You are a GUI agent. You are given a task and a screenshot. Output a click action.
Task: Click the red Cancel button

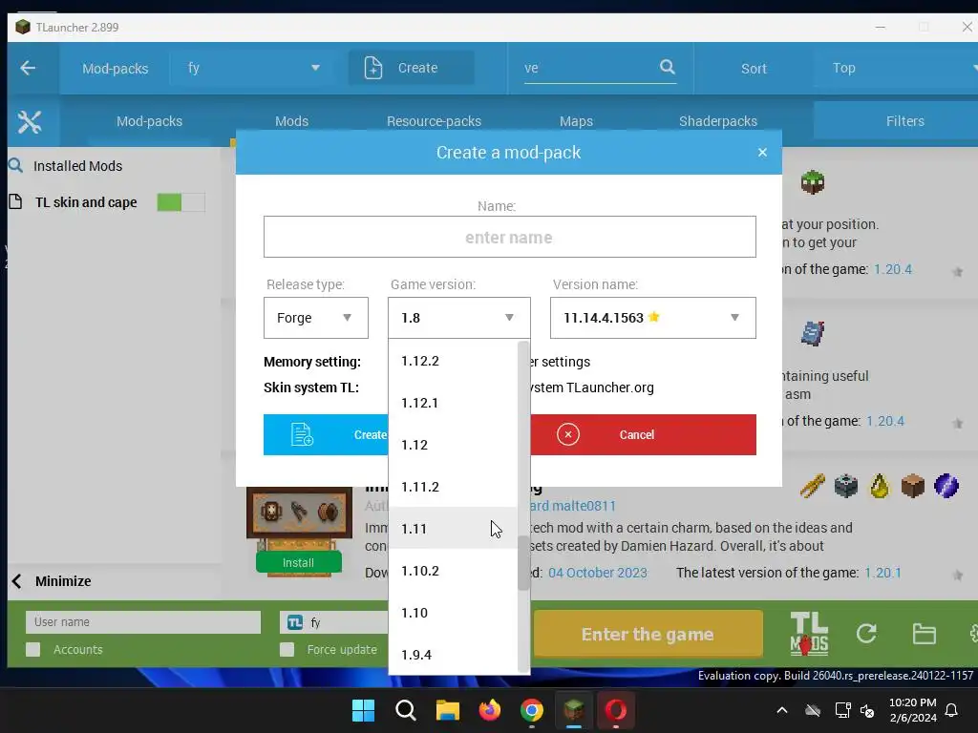click(643, 434)
